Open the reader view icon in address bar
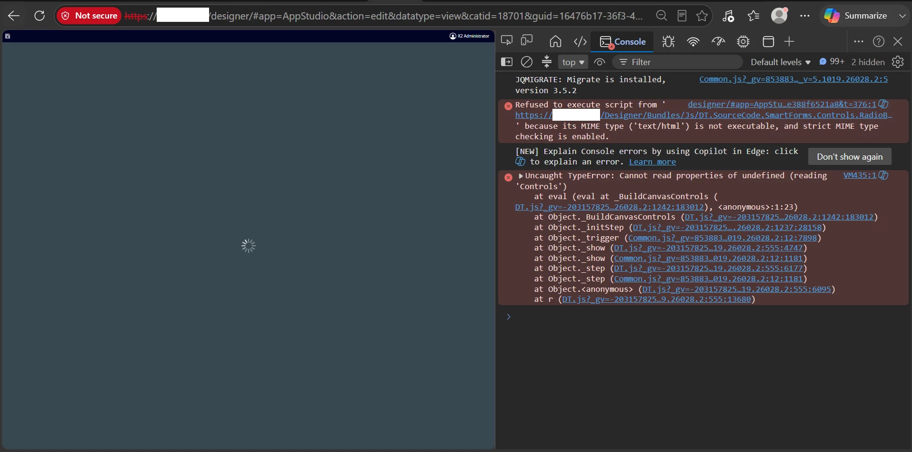Image resolution: width=912 pixels, height=452 pixels. [682, 16]
